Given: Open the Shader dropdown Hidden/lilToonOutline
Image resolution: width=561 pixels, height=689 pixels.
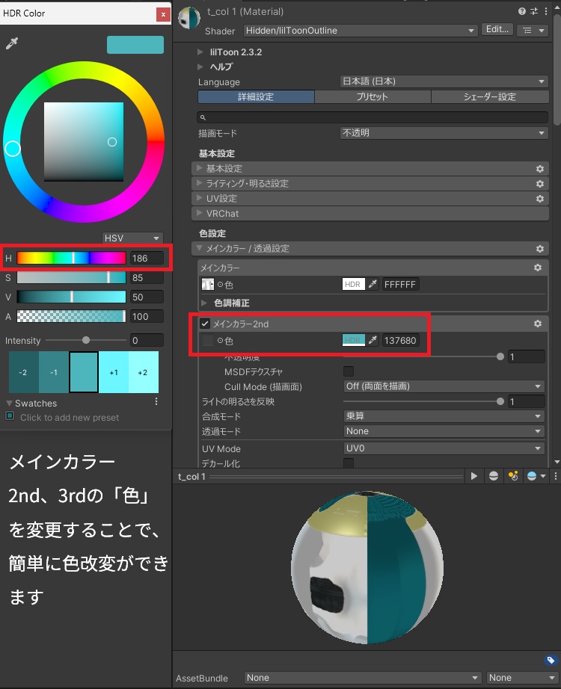Looking at the screenshot, I should tap(361, 31).
